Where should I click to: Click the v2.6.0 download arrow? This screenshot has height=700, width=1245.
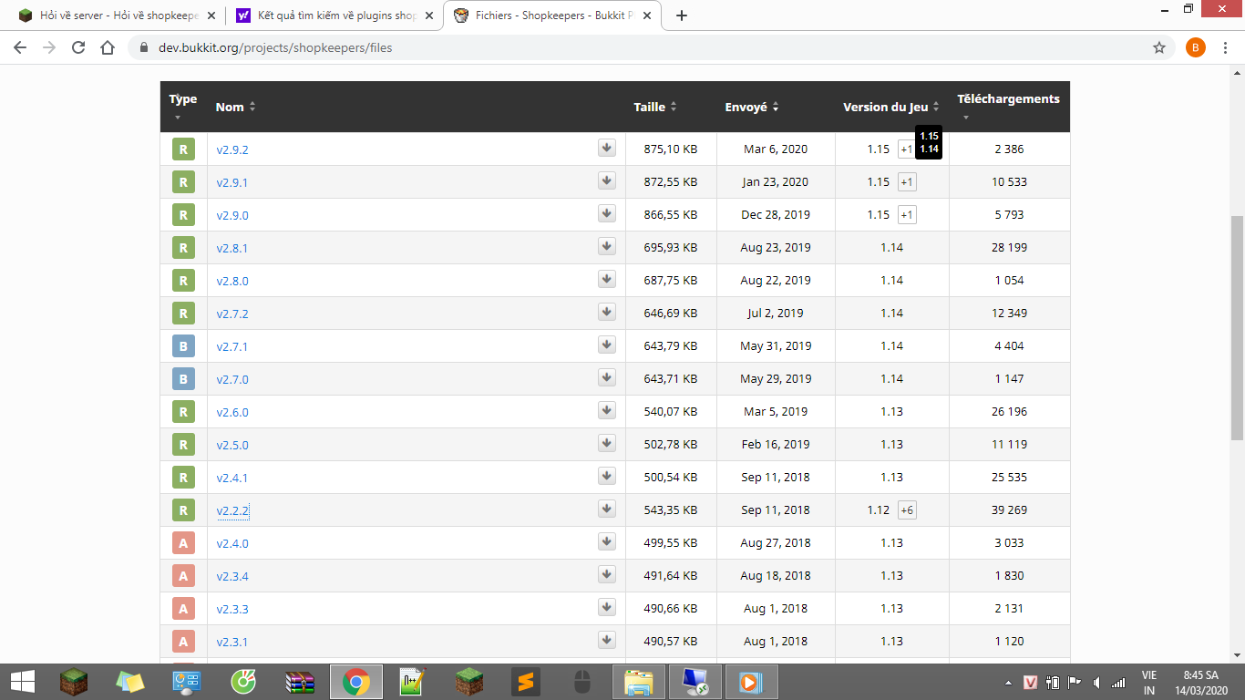coord(607,411)
